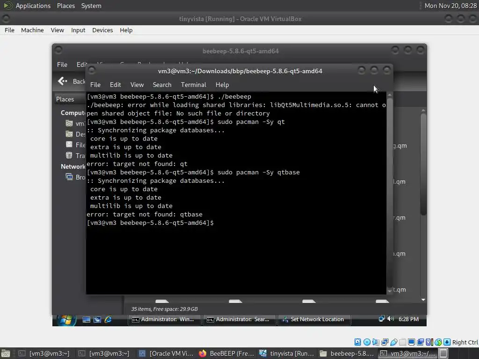Click VirtualBox keyboard capture arrow indicator

447,342
